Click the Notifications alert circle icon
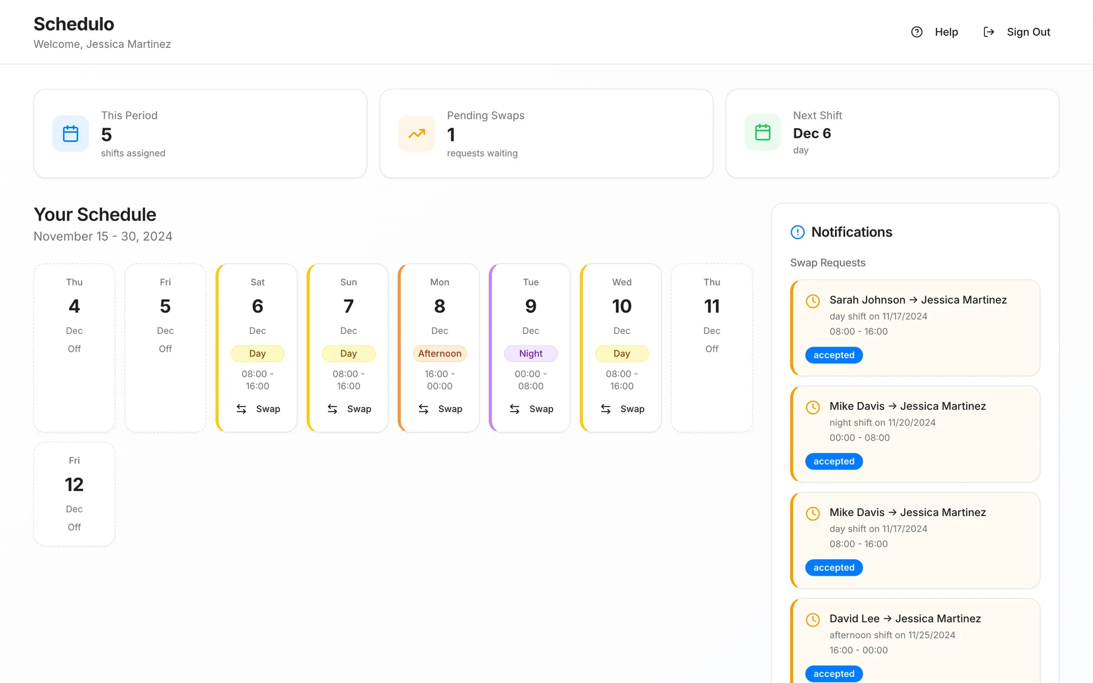Screen dimensions: 1093x683 pyautogui.click(x=797, y=232)
